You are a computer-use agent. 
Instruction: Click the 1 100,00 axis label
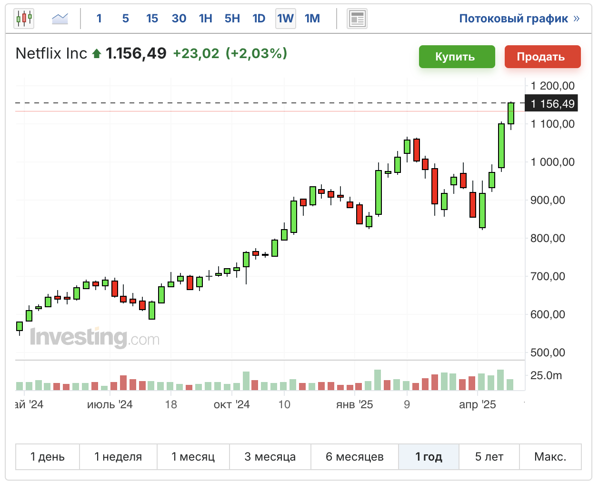(x=552, y=124)
